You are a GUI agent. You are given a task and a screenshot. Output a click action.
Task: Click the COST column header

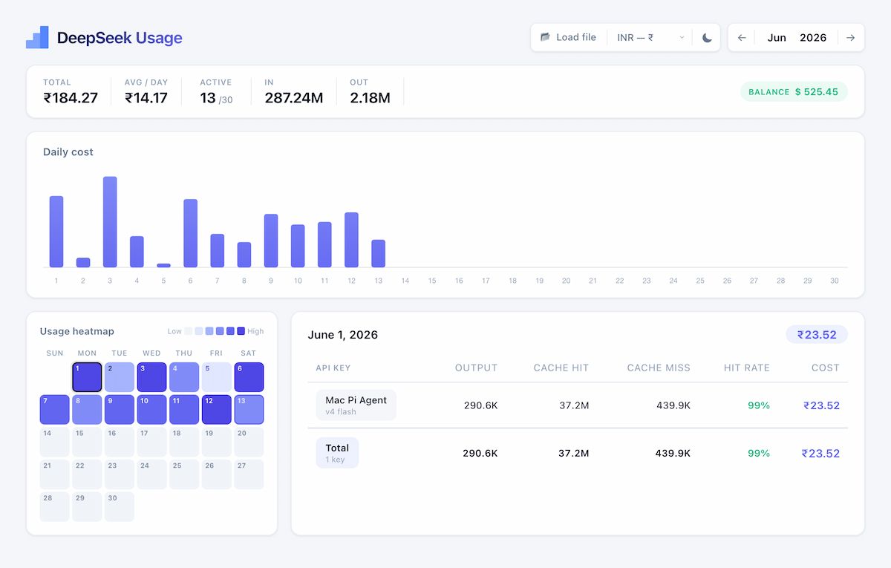click(x=826, y=368)
